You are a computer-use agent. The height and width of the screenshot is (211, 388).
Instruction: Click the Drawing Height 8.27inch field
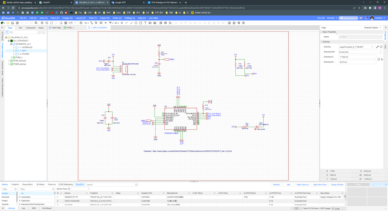click(x=357, y=62)
